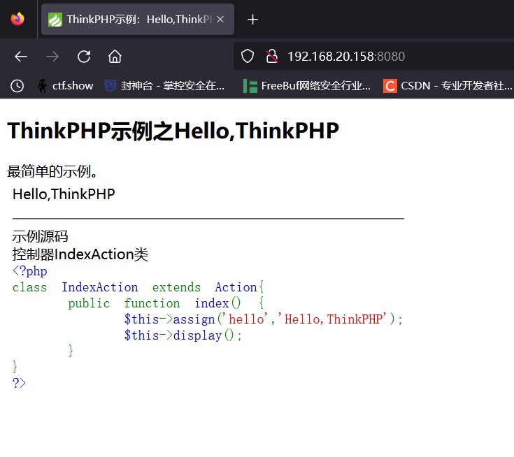Open the 封神台 - 掌控安全 bookmark
Image resolution: width=514 pixels, height=457 pixels.
coord(164,86)
